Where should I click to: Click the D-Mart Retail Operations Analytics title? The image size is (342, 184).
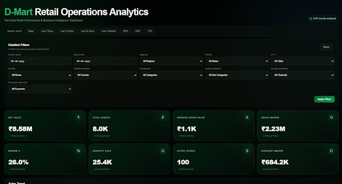[x=76, y=12]
